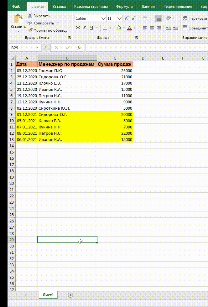Click the Select All corner triangle
Viewport: 208px width, 307px height.
point(12,58)
